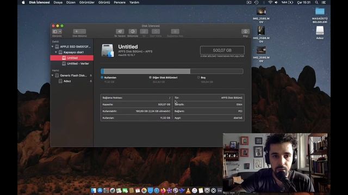The height and width of the screenshot is (195, 348).
Task: Click the Sil (Erase) toolbar icon
Action: (144, 31)
